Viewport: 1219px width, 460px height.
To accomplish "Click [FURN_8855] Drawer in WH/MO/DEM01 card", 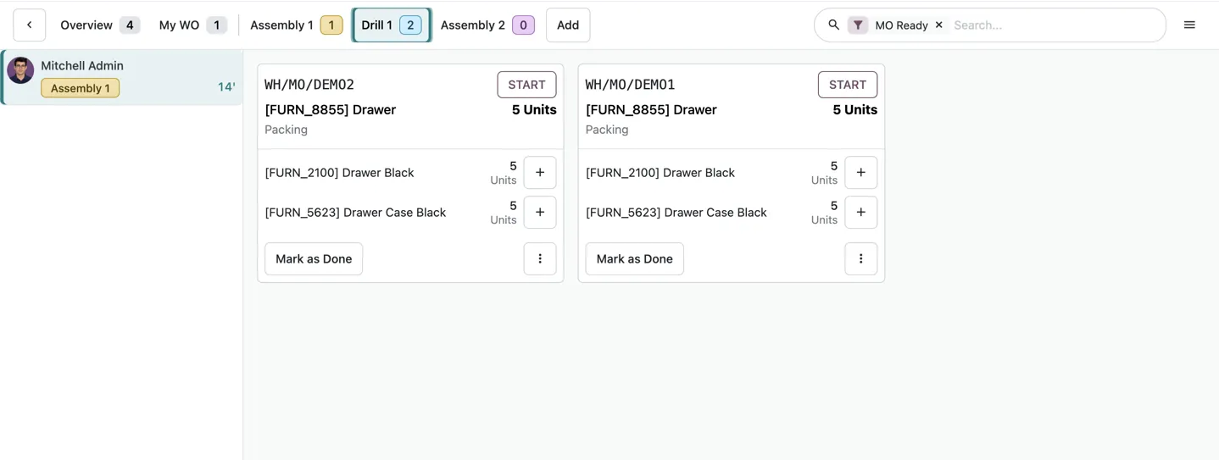I will coord(651,110).
